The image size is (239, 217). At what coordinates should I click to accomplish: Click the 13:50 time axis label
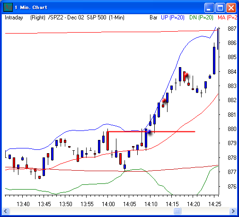coord(66,204)
